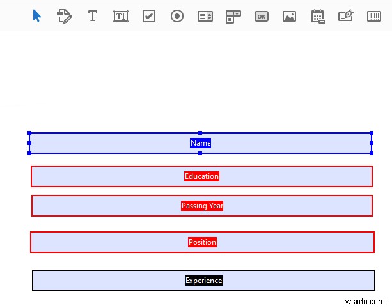The height and width of the screenshot is (308, 392).
Task: Select the Dropdown List field tool
Action: (x=233, y=17)
